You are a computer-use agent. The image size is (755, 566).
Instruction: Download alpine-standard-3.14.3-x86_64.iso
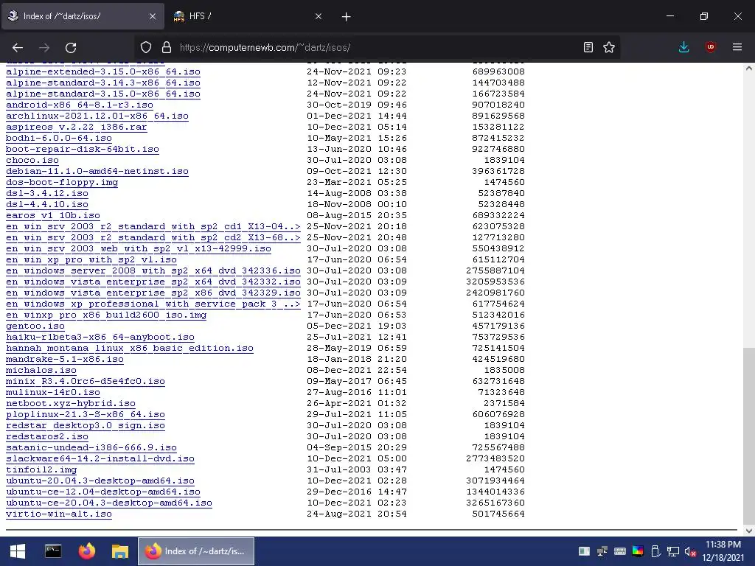pyautogui.click(x=103, y=83)
